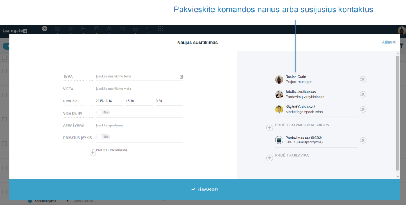
Task: Click the name Kšyštof Gulbinovič
Action: click(x=300, y=107)
